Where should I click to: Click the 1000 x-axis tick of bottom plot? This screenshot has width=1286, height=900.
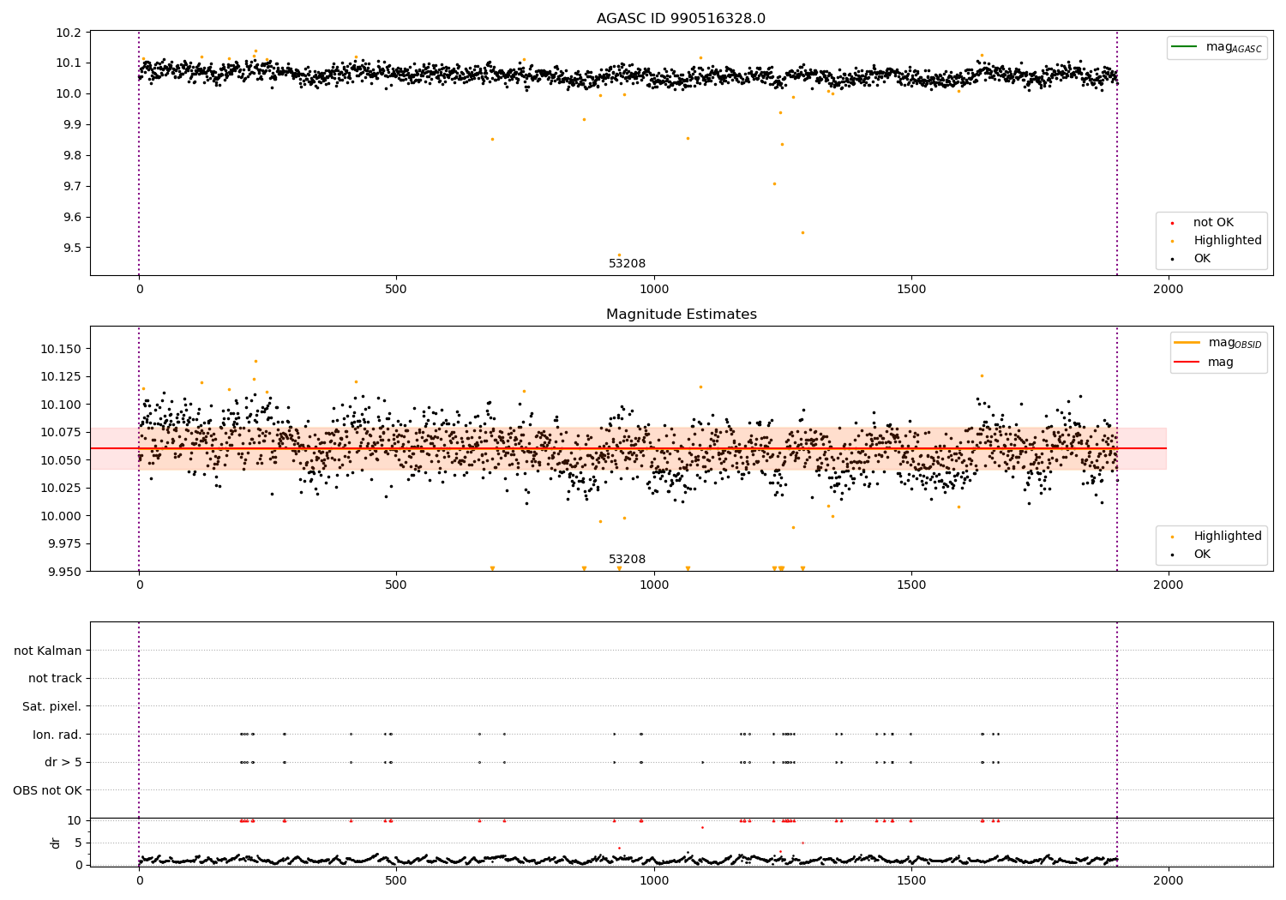click(654, 881)
